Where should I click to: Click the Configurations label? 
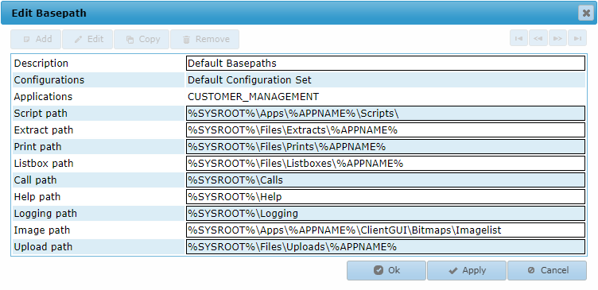pos(49,80)
